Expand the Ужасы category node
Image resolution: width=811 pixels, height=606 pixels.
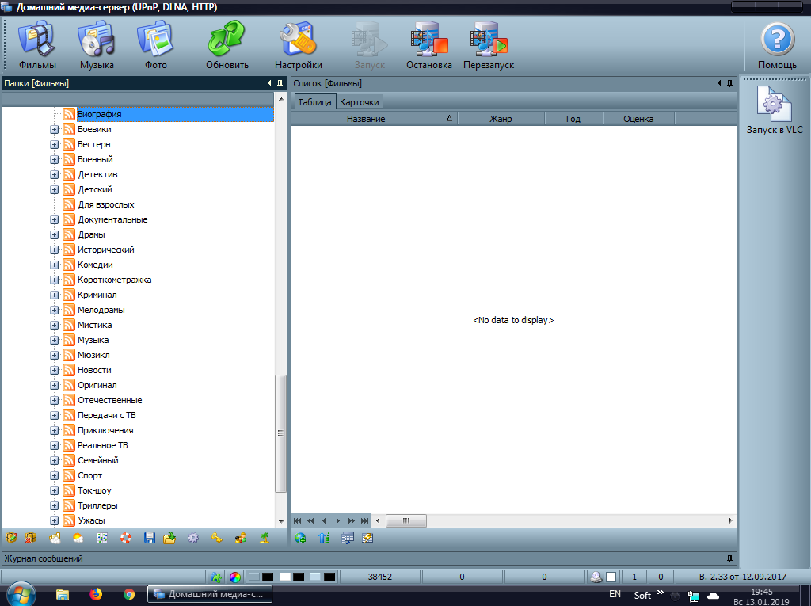[x=55, y=520]
